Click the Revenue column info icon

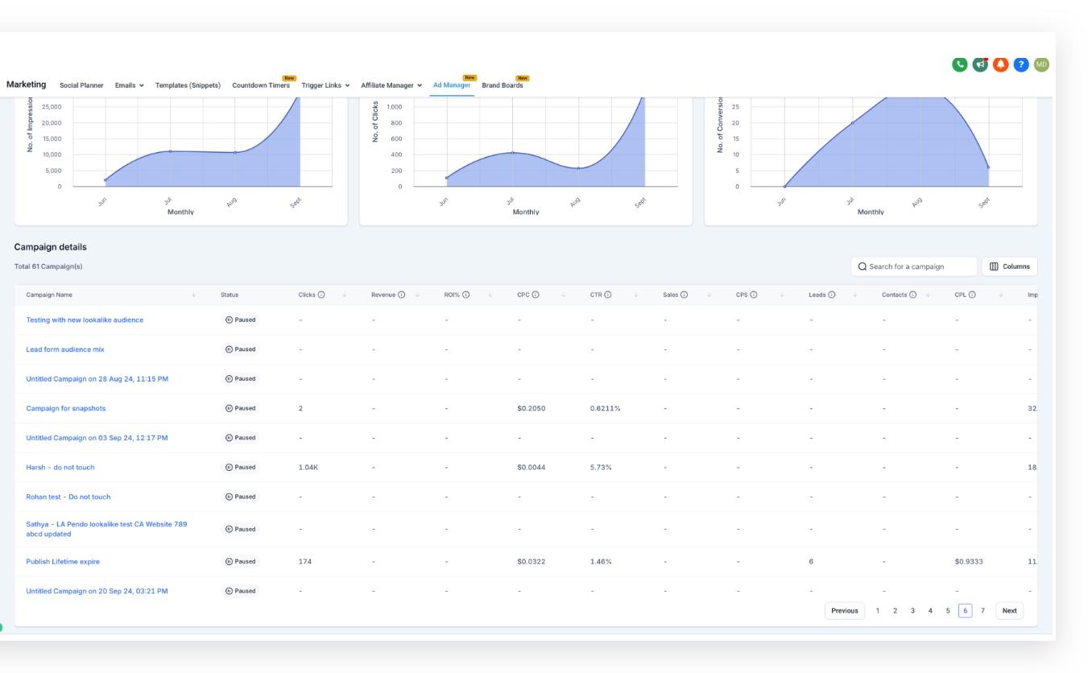click(x=401, y=295)
